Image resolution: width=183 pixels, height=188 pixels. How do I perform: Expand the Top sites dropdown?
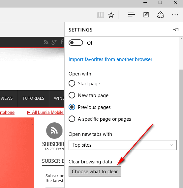123,145
